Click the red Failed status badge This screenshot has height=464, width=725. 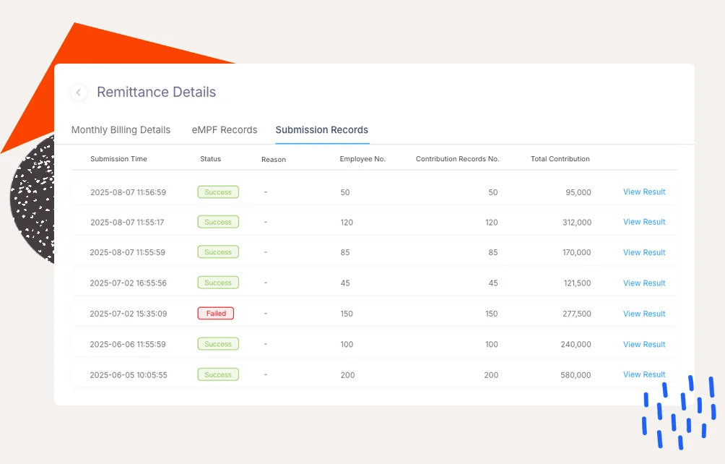216,314
